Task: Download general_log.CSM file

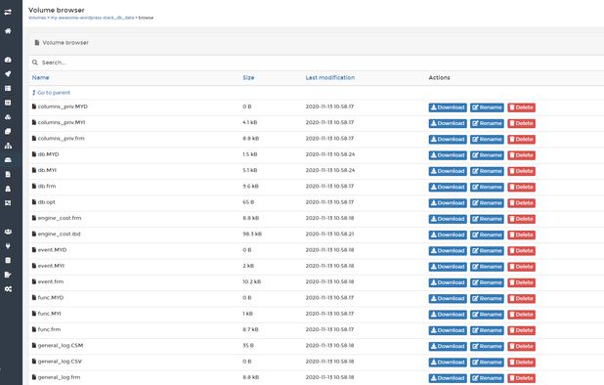Action: (448, 346)
